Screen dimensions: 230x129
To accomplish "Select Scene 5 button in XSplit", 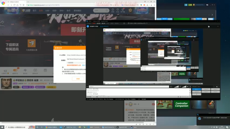I will (206, 92).
